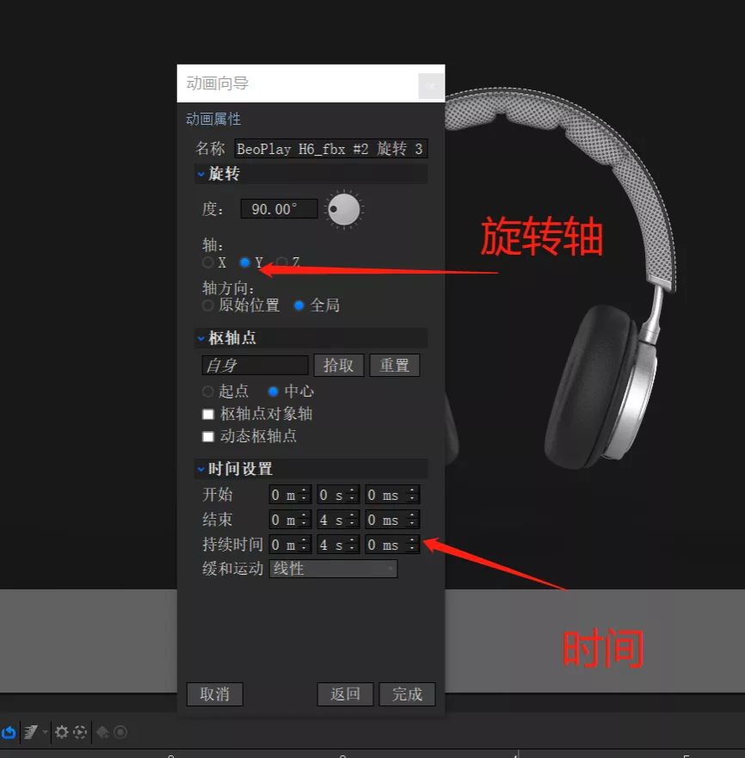
Task: Click the headphone model in the viewport
Action: [600, 386]
